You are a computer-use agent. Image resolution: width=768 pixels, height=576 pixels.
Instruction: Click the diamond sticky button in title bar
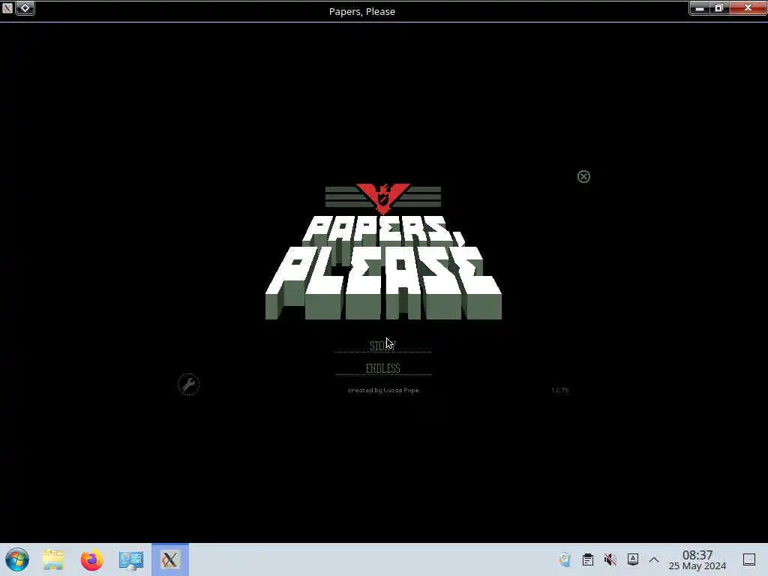(25, 7)
